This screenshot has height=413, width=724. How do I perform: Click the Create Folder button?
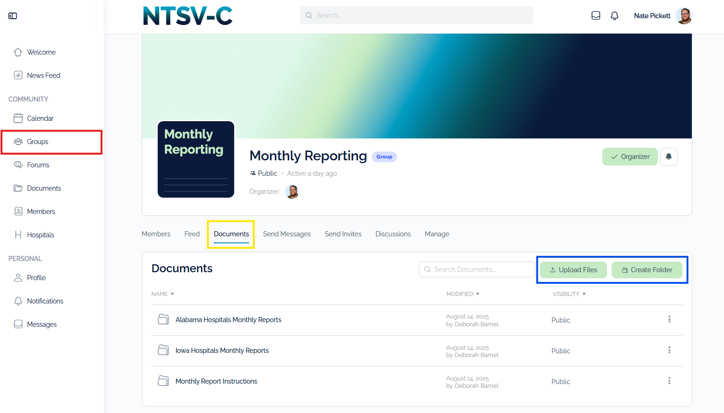click(x=647, y=270)
